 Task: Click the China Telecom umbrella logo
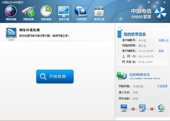[162, 13]
